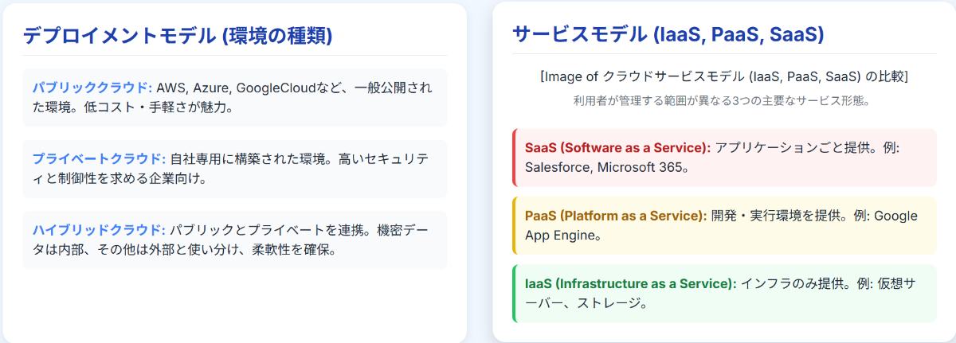Click the 仮想サーバー、ストレージ example text
Viewport: 956px width, 343px height.
pos(590,303)
